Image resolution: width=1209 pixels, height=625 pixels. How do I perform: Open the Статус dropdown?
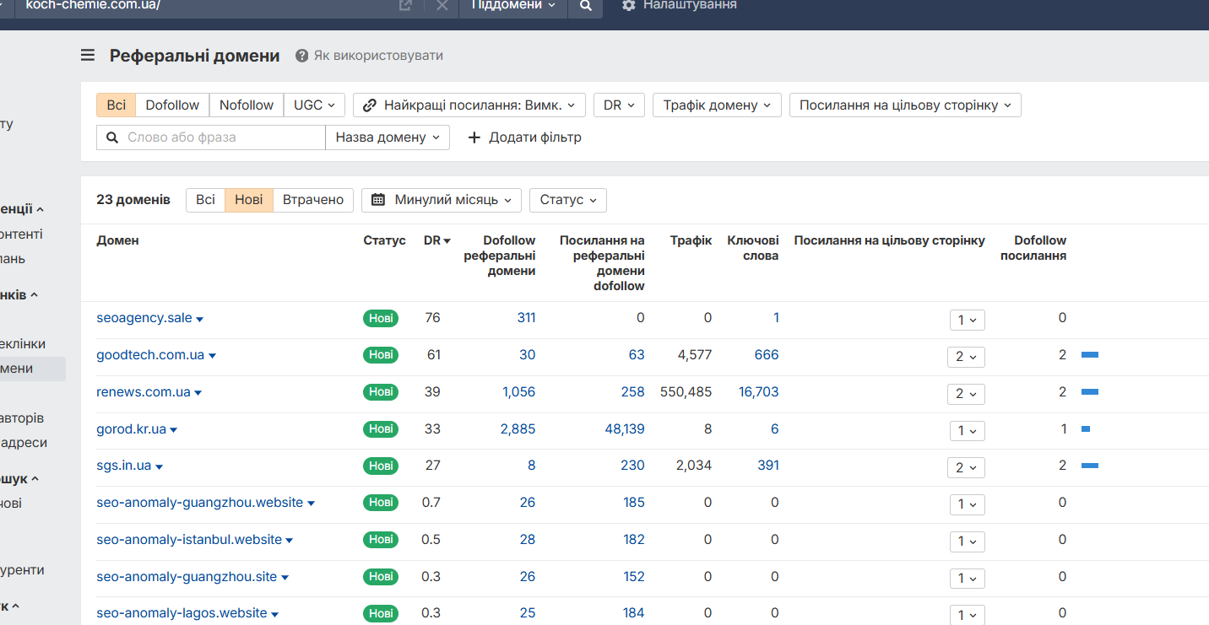567,200
